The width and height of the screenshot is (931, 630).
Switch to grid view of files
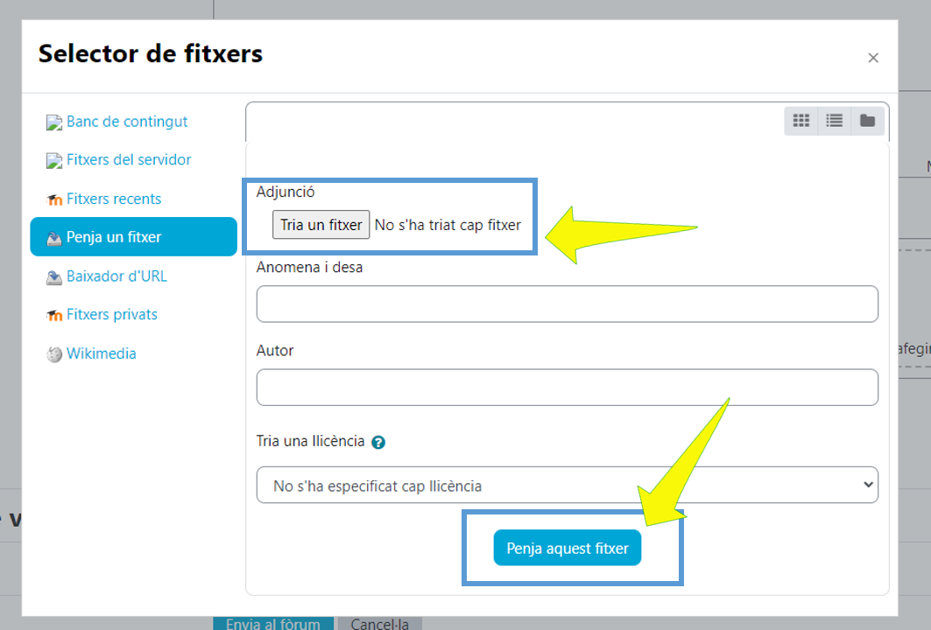(x=801, y=121)
